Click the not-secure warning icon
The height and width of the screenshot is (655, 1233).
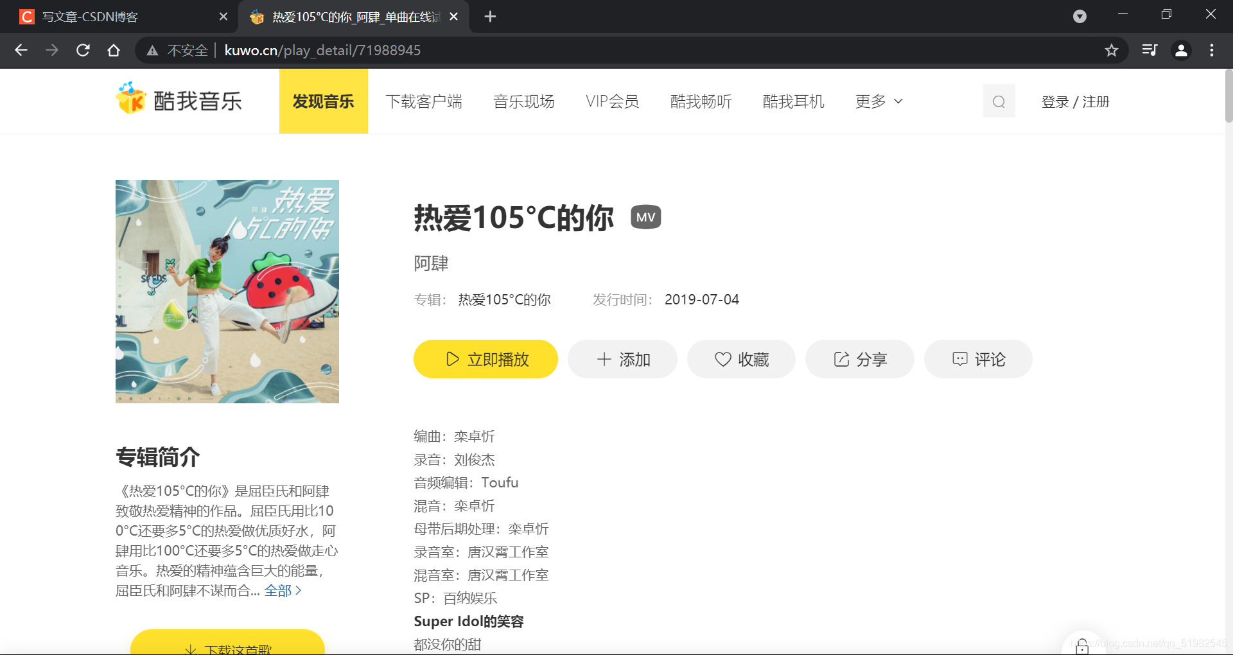152,50
